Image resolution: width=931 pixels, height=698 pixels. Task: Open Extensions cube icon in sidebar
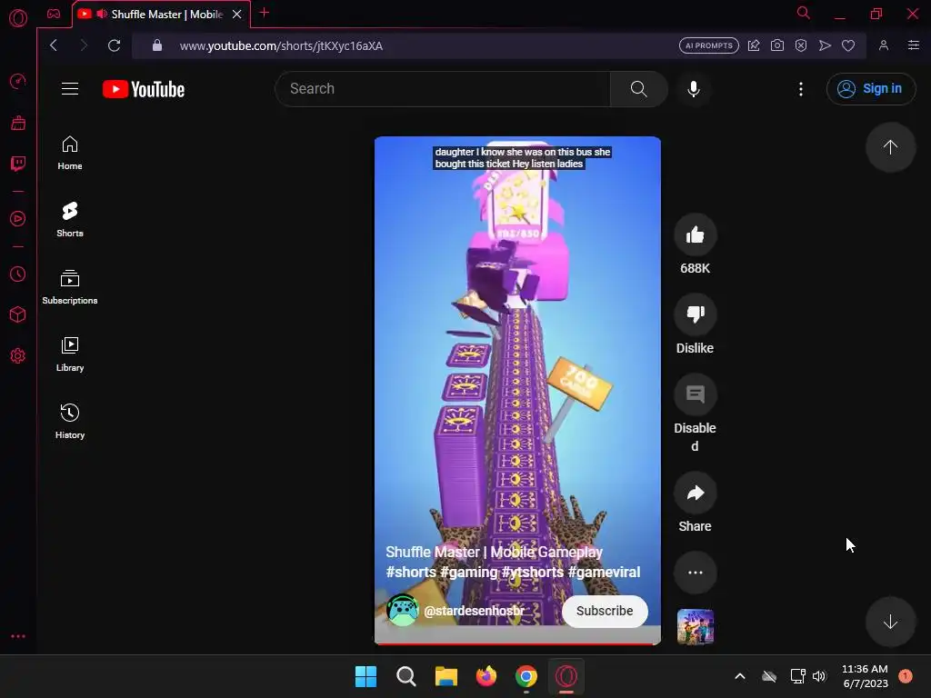pyautogui.click(x=18, y=314)
